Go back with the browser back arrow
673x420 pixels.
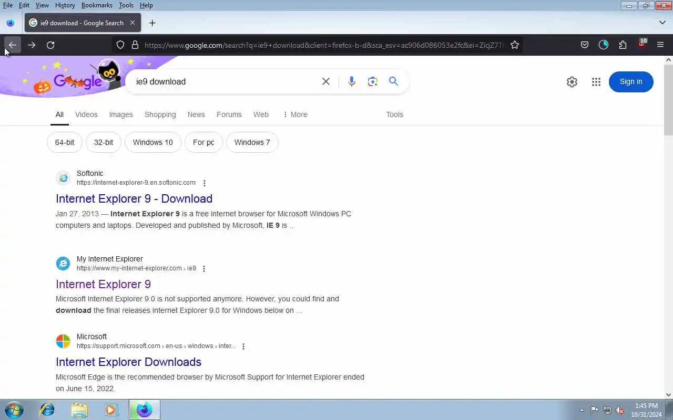13,45
